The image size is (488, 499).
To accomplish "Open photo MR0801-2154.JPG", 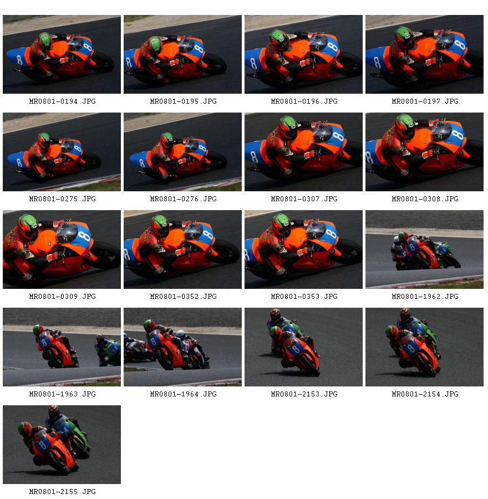I will tap(424, 347).
